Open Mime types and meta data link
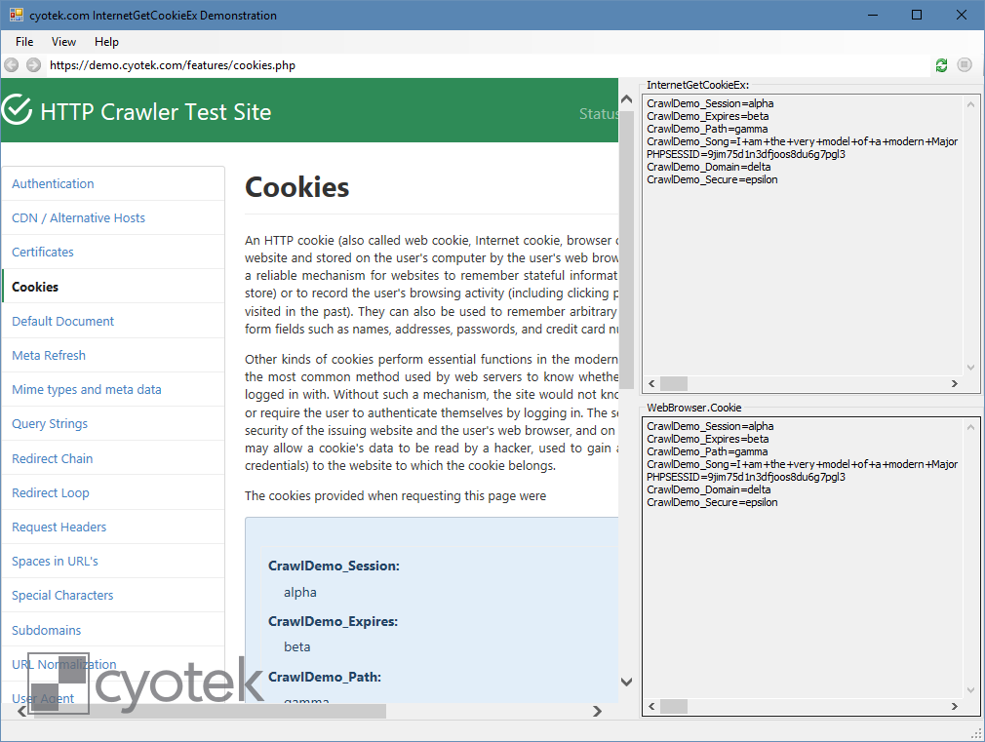The image size is (985, 742). pyautogui.click(x=87, y=390)
